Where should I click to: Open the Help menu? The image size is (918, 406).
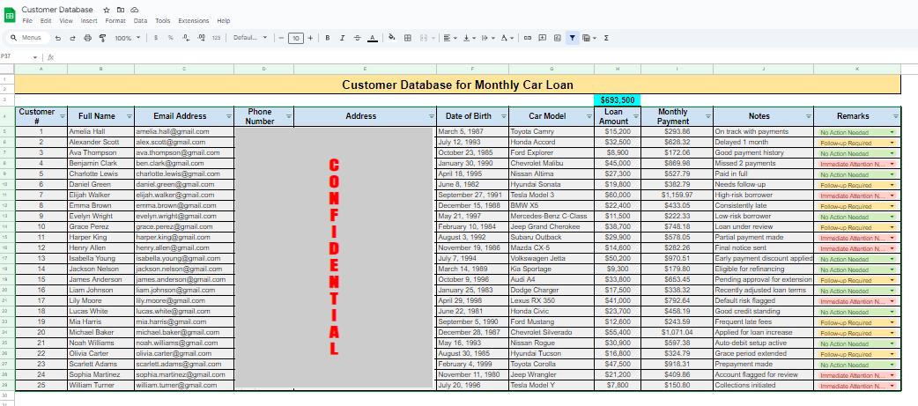coord(224,20)
